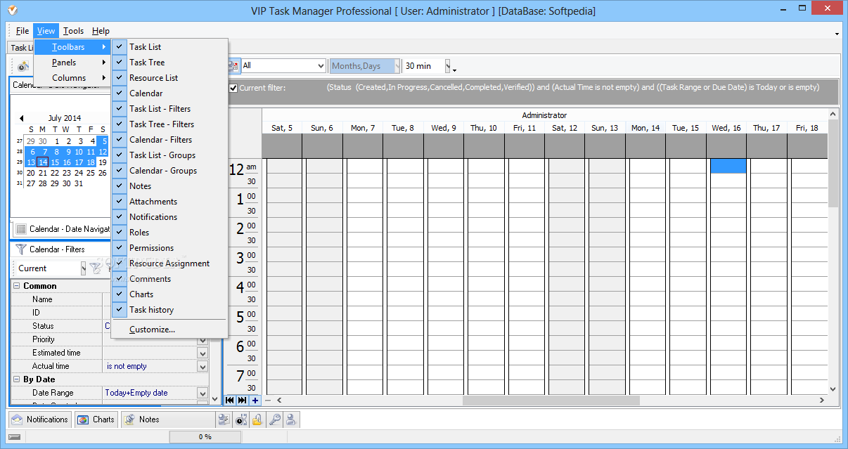Click the clock icon on the top toolbar
The image size is (848, 449).
tap(23, 66)
